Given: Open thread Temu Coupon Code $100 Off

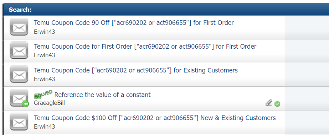Looking at the screenshot, I should click(x=155, y=118).
